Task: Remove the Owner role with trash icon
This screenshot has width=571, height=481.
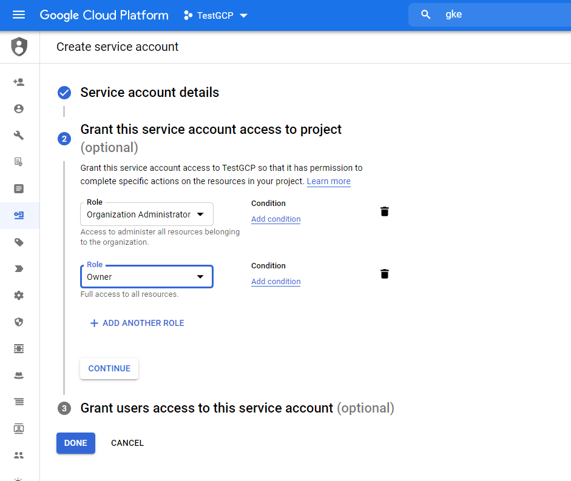Action: pos(384,274)
